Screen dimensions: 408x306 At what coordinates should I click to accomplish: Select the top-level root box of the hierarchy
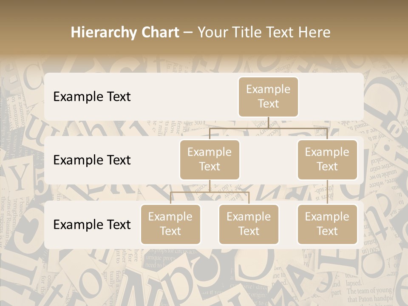pyautogui.click(x=268, y=96)
